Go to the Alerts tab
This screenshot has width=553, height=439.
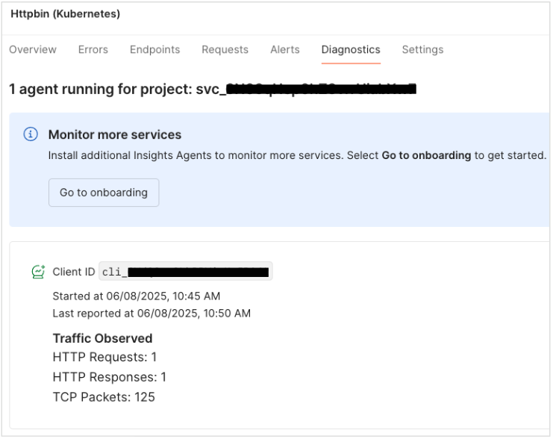coord(285,50)
